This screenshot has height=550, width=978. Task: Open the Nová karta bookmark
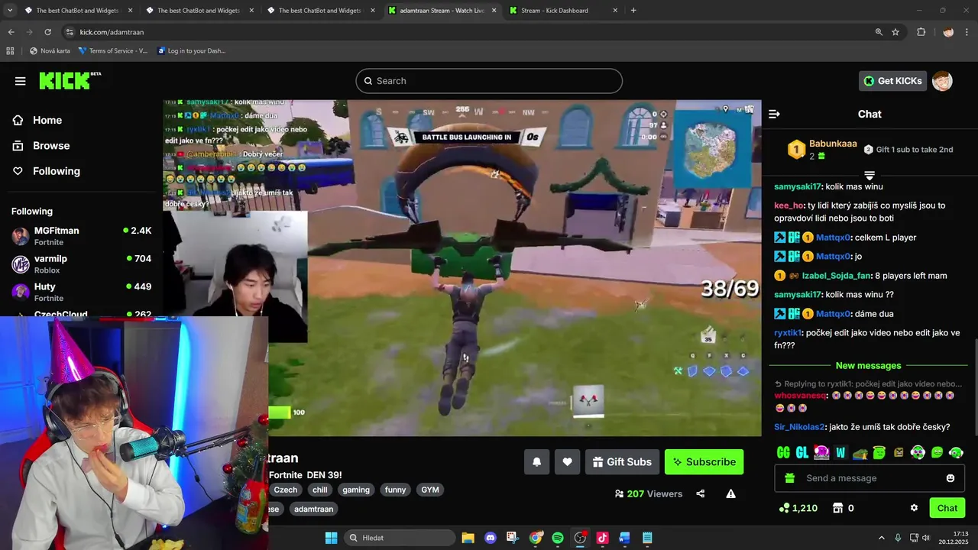50,51
